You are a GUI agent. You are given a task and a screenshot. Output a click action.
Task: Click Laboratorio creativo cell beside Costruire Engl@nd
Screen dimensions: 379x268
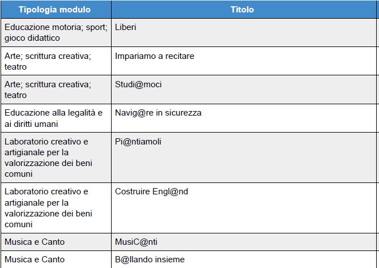(x=56, y=208)
